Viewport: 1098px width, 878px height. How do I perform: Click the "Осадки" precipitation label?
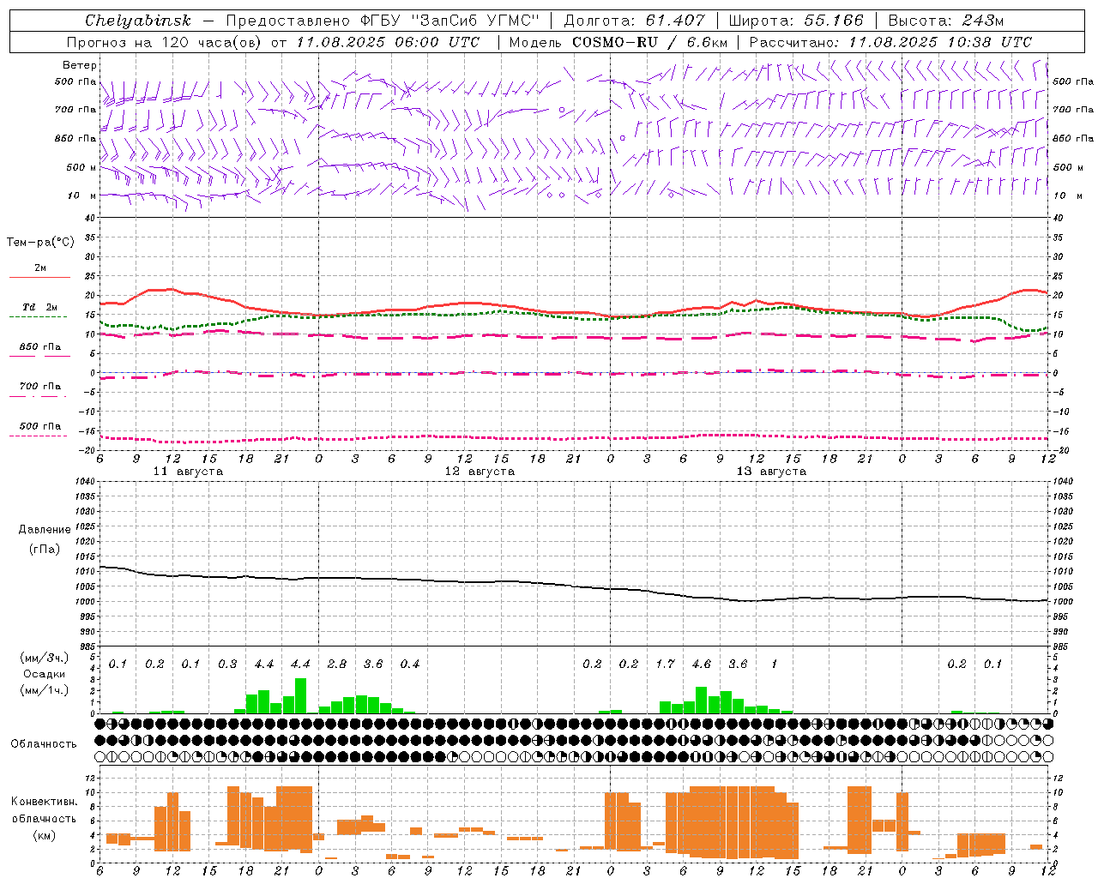(44, 674)
